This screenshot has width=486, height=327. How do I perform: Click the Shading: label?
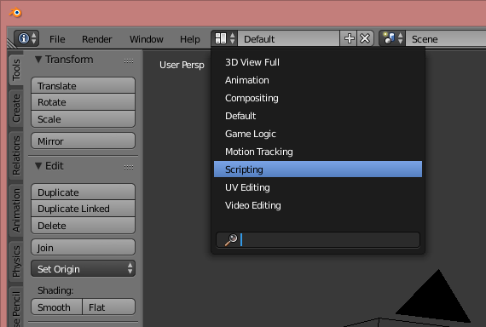click(55, 290)
